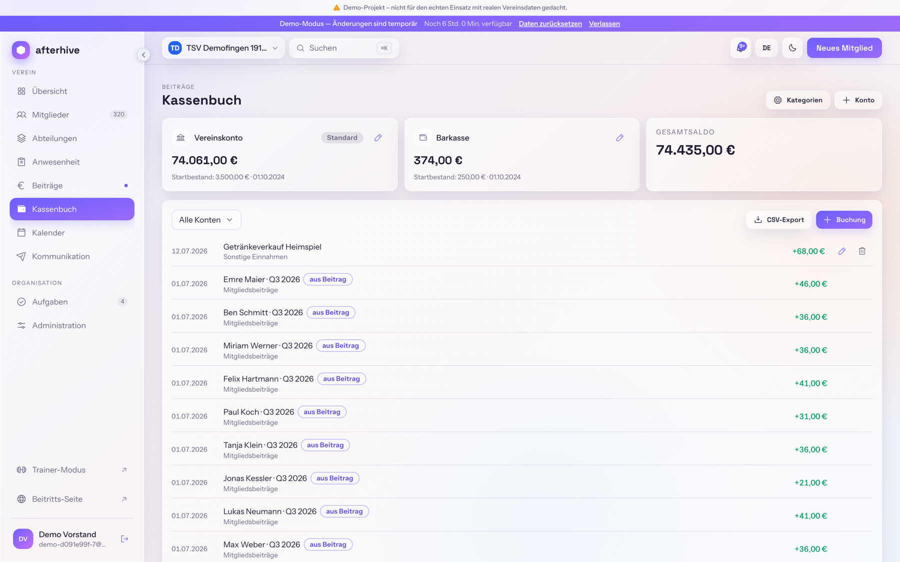Click Emre Maier · Q3 2026 entry
The height and width of the screenshot is (562, 900).
[x=261, y=279]
